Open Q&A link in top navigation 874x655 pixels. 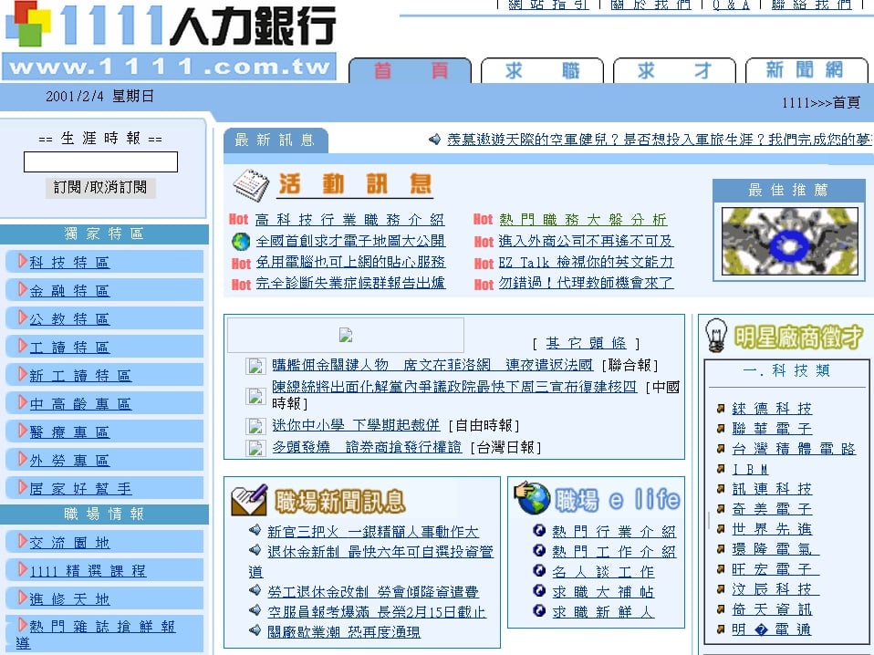730,5
